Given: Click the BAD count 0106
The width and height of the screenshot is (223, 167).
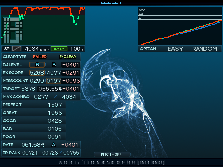Looking at the screenshot, I should [55, 129].
